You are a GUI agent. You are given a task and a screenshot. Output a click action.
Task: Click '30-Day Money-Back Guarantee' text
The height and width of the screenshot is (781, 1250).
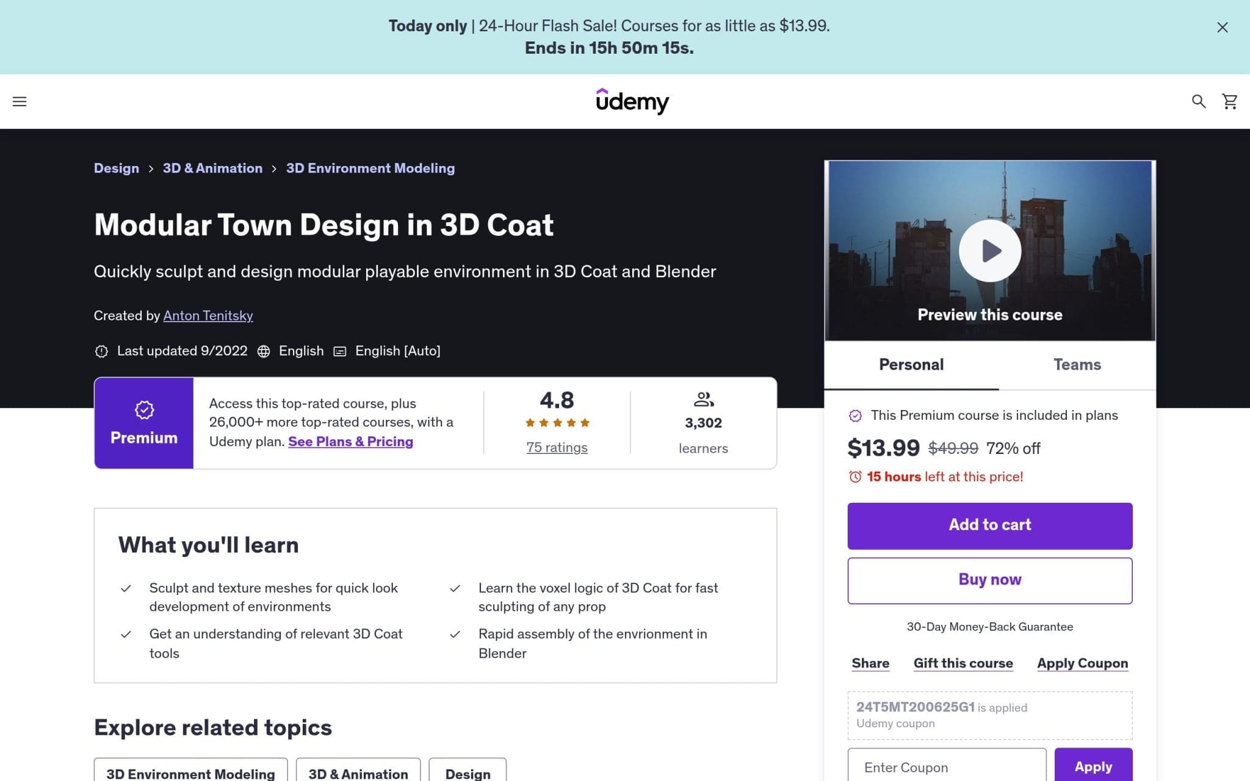coord(990,627)
